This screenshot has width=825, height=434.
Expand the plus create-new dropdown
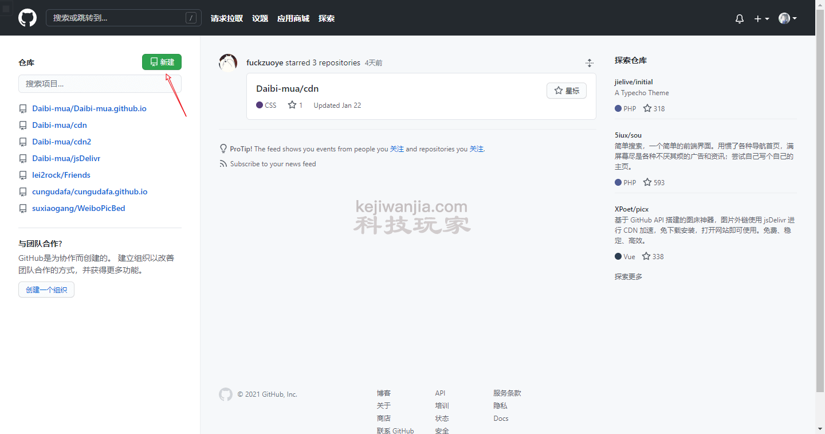[761, 18]
